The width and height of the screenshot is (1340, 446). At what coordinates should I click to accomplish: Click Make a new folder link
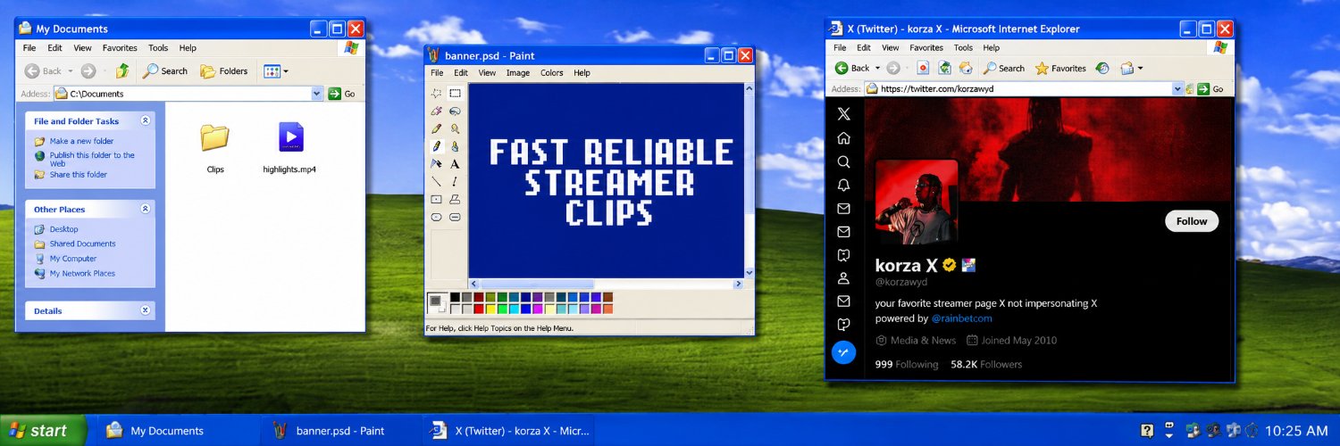click(81, 141)
